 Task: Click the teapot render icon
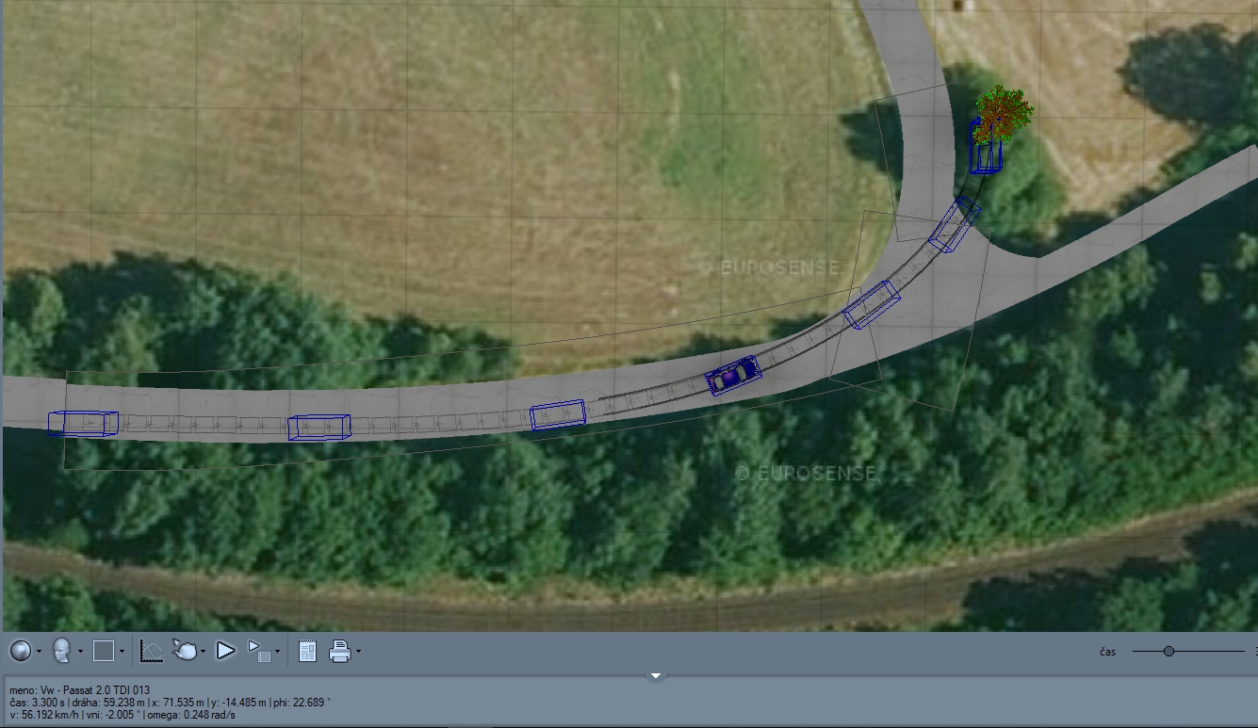[x=185, y=650]
